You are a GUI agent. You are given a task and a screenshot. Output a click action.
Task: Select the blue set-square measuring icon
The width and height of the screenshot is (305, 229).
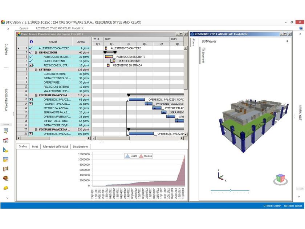[x=6, y=150]
